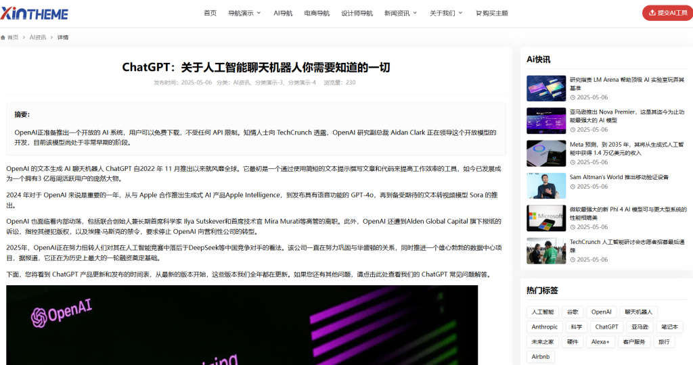
Task: Open 研究指责 LM Arena news headline
Action: [627, 84]
